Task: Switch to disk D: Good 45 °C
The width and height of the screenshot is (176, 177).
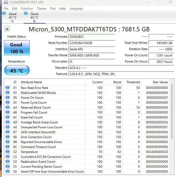Action: (x=34, y=18)
